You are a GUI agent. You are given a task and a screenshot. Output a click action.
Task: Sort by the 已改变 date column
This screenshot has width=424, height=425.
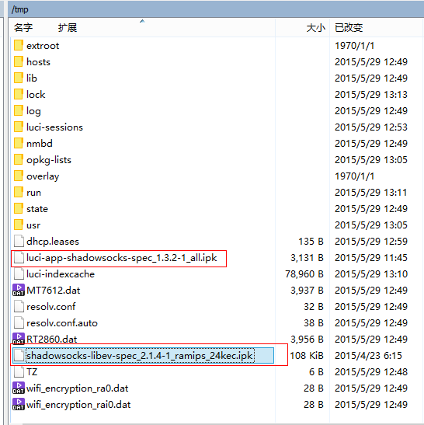tap(349, 28)
